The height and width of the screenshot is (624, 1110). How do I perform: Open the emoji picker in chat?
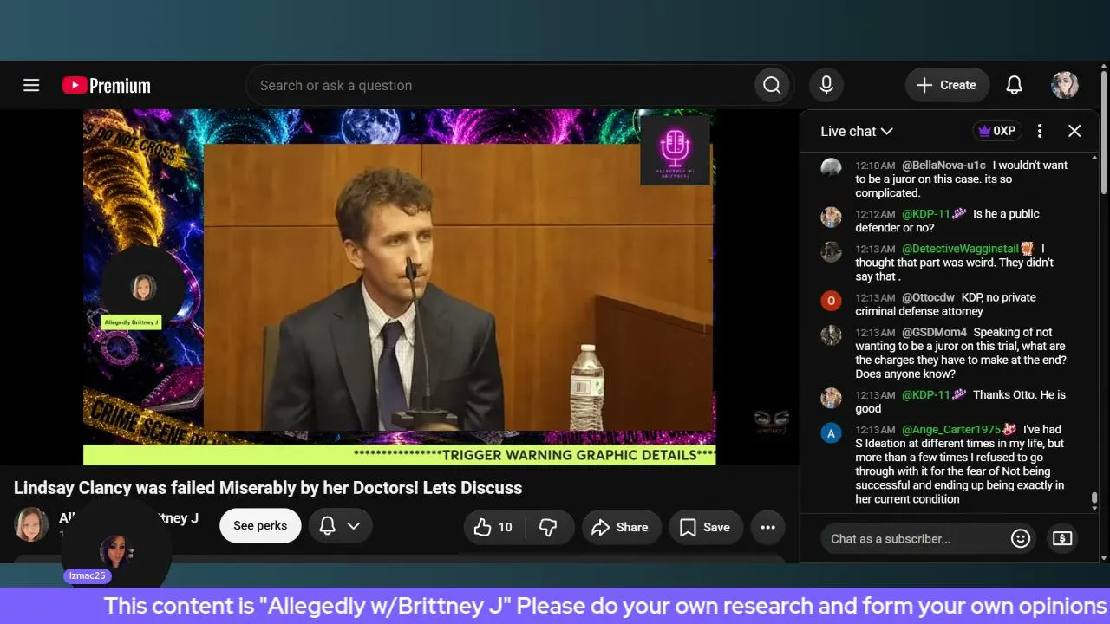[1021, 538]
